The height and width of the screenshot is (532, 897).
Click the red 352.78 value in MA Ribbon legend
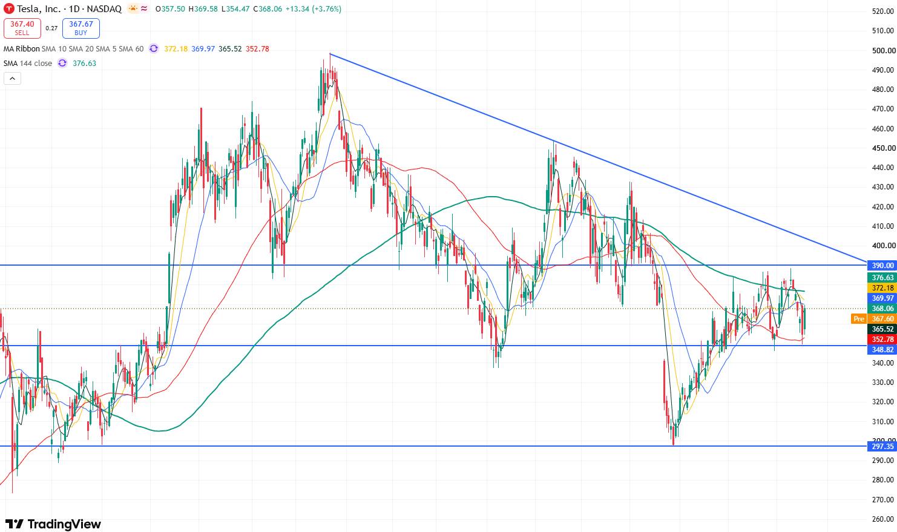point(257,49)
